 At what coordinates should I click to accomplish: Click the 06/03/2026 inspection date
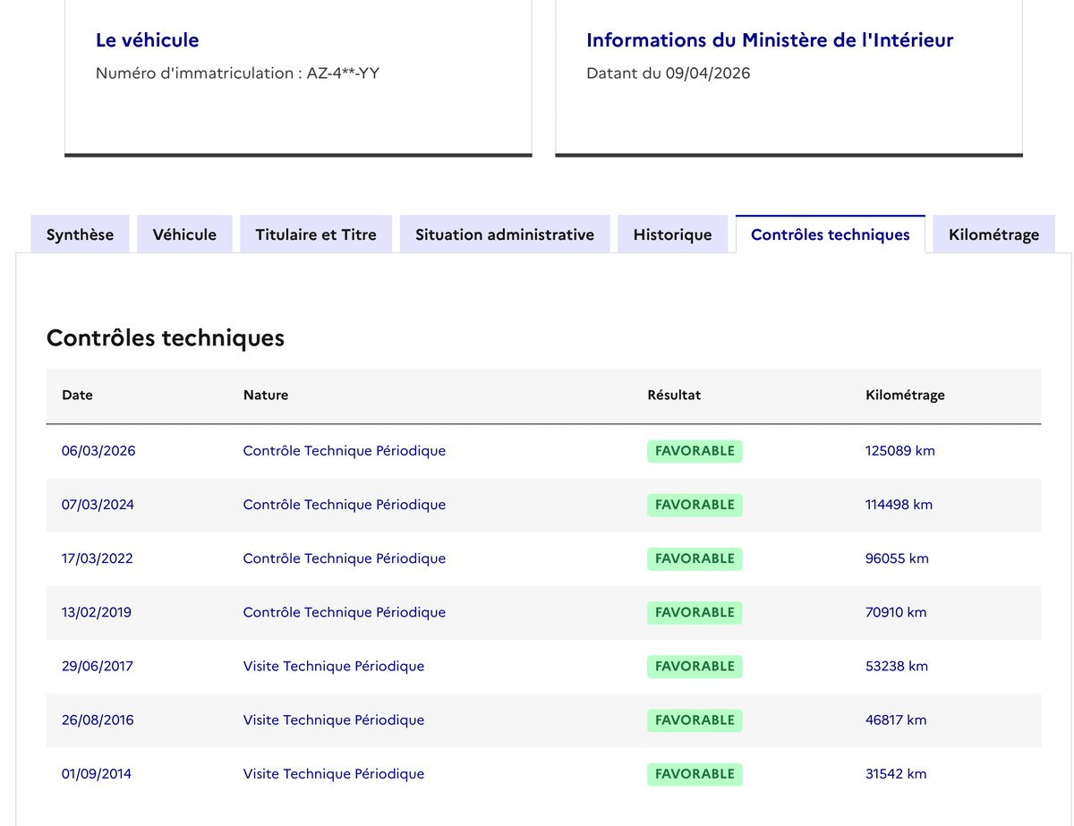(x=98, y=451)
